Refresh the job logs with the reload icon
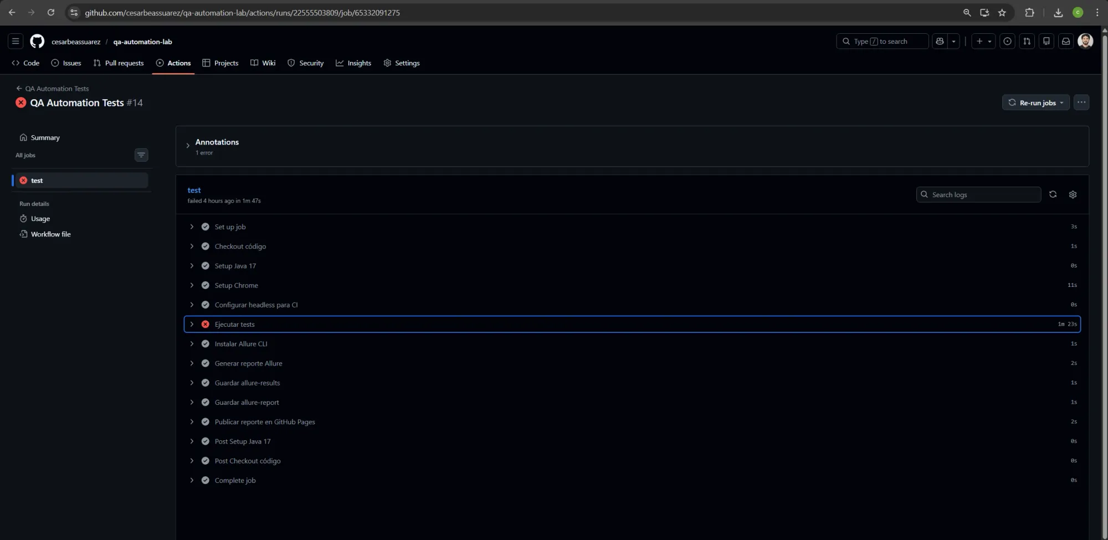This screenshot has width=1108, height=540. [x=1053, y=194]
